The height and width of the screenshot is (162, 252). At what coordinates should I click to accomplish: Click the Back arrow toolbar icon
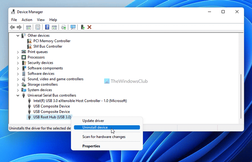[x=12, y=27]
